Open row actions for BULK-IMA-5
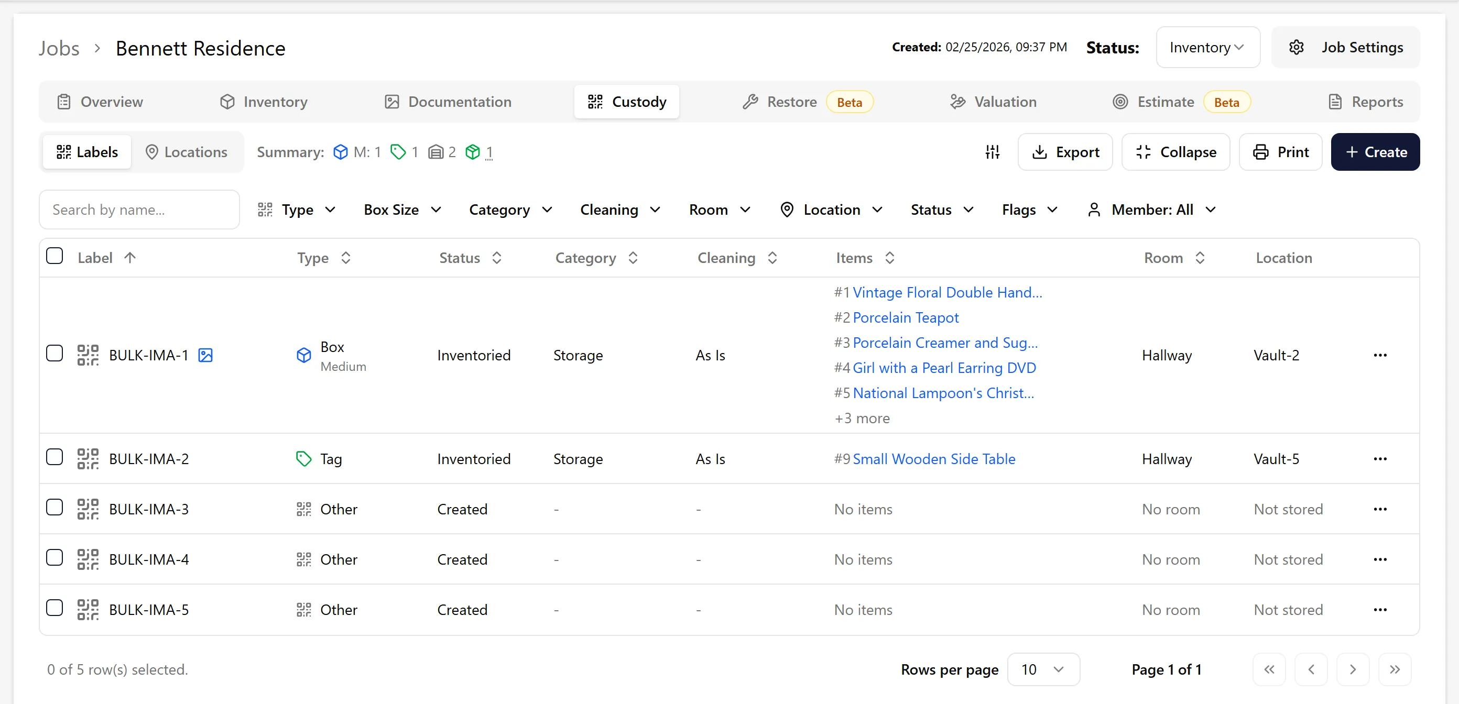 tap(1380, 610)
